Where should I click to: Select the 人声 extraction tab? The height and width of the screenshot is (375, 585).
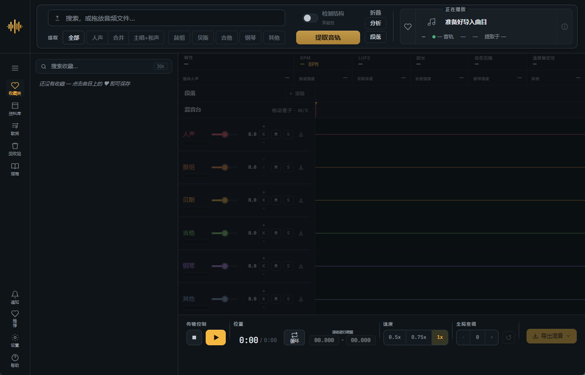coord(97,37)
